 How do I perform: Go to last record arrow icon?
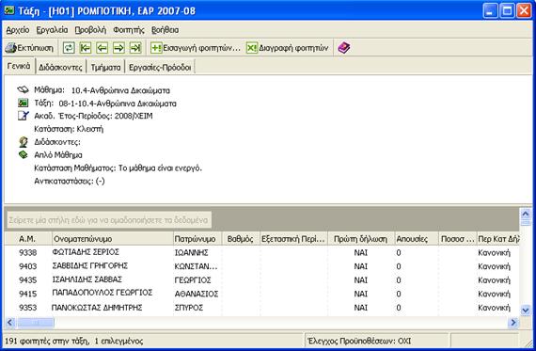135,48
